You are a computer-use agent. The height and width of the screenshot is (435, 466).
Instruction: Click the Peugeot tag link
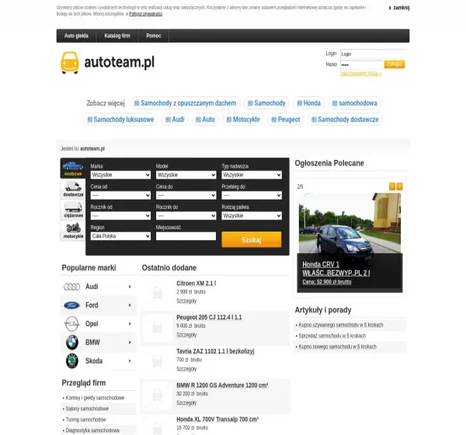coord(286,120)
